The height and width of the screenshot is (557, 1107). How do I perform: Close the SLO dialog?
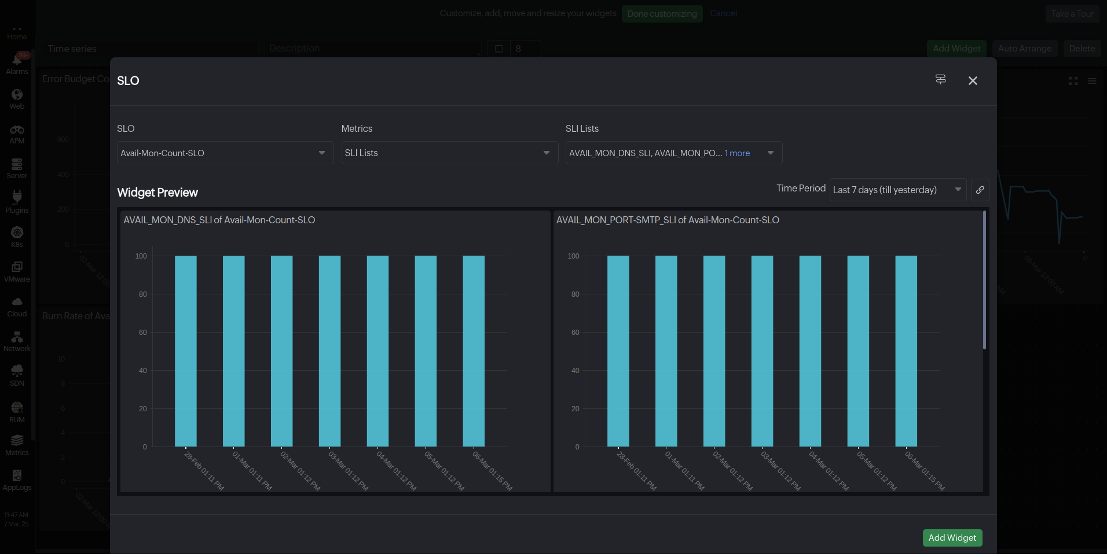click(973, 81)
